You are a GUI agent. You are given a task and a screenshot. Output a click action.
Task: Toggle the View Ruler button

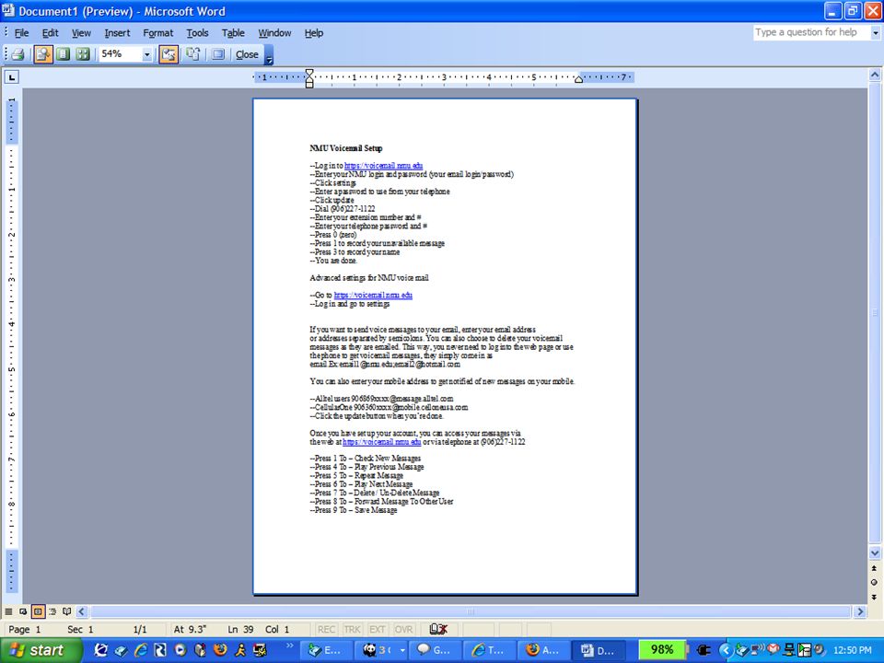click(x=169, y=54)
